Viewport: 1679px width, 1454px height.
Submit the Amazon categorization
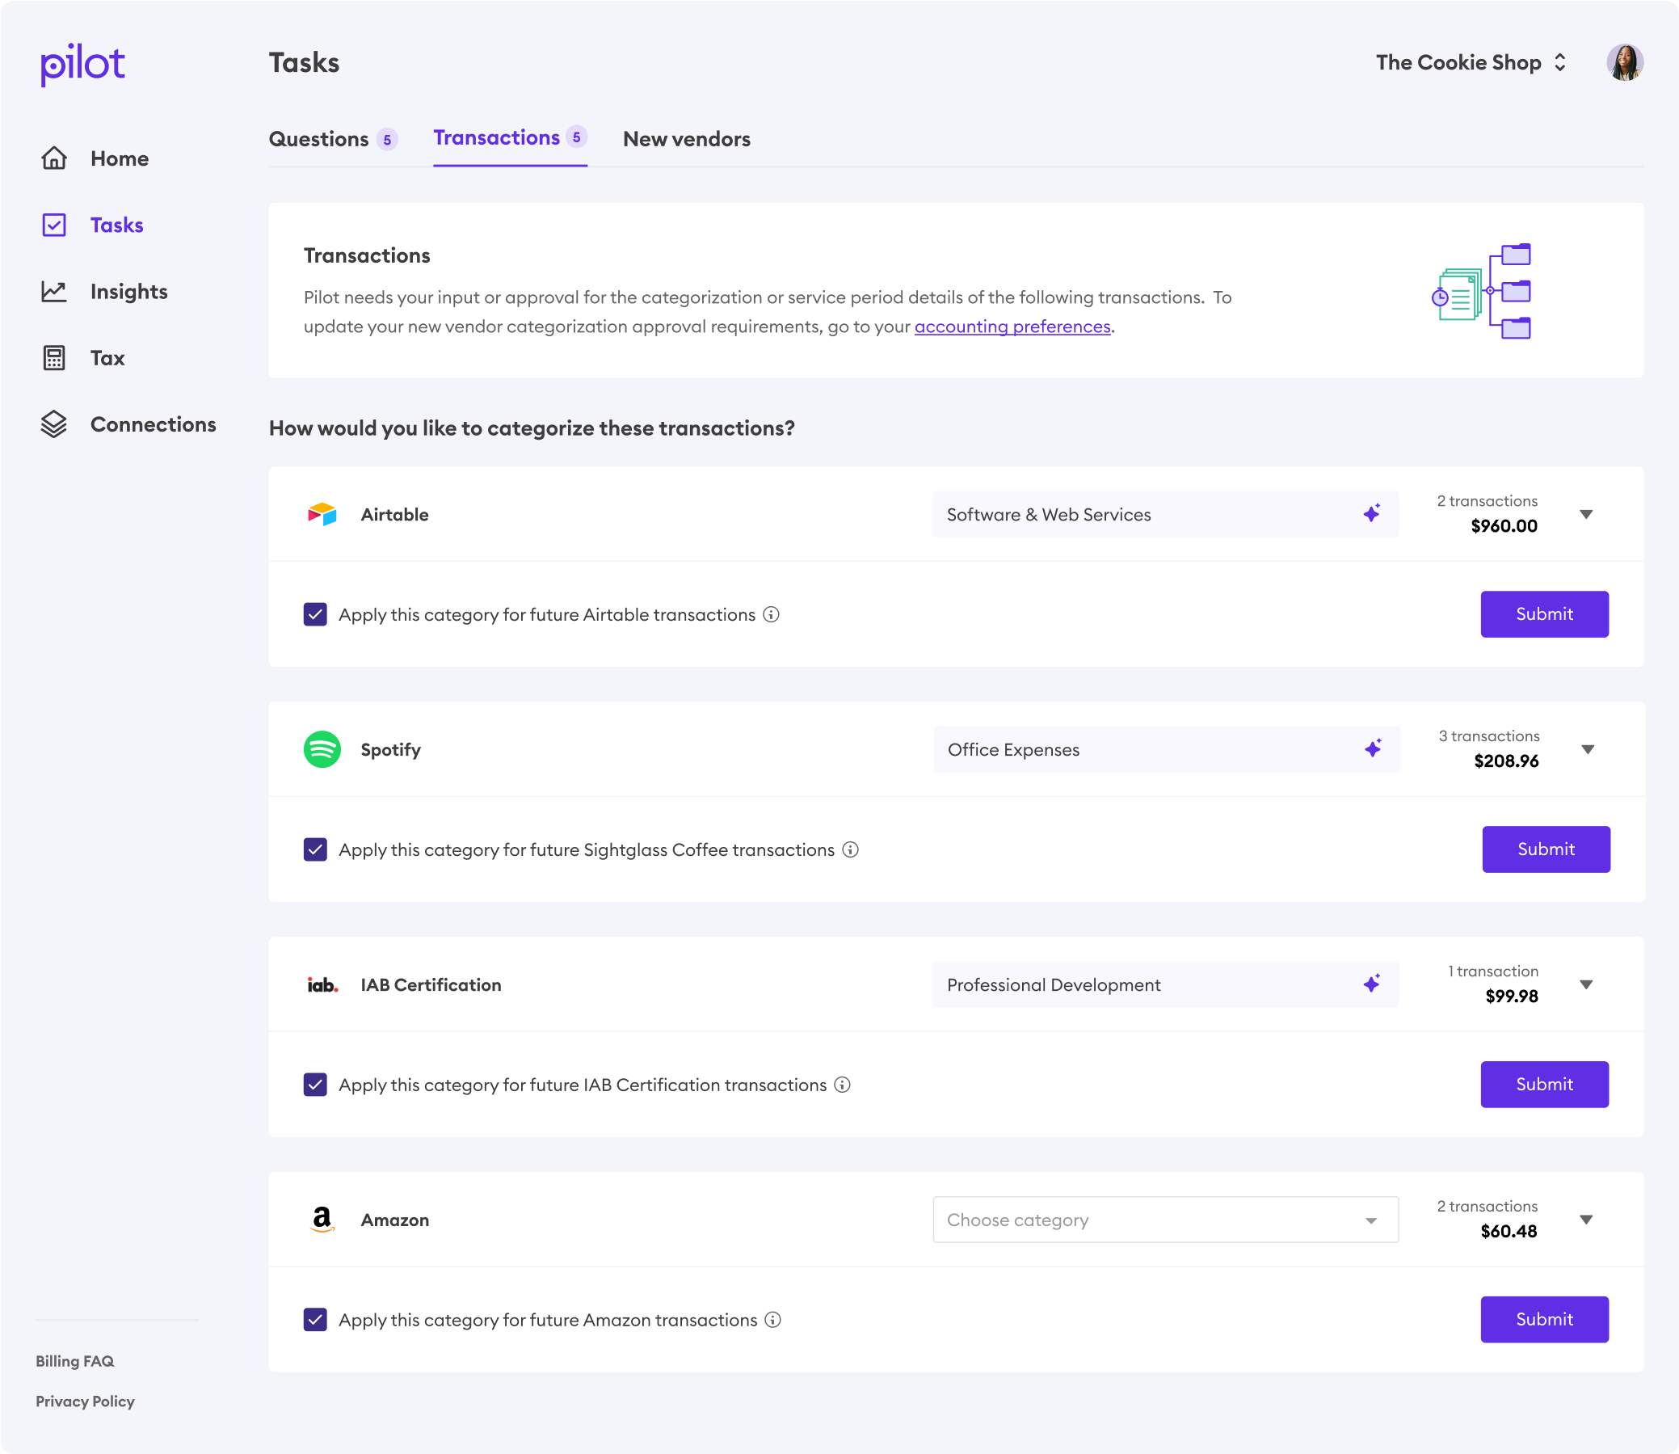(1544, 1320)
